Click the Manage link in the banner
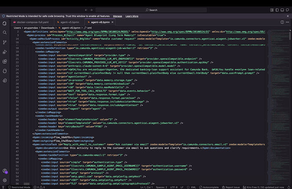This screenshot has height=189, width=292. click(x=118, y=16)
